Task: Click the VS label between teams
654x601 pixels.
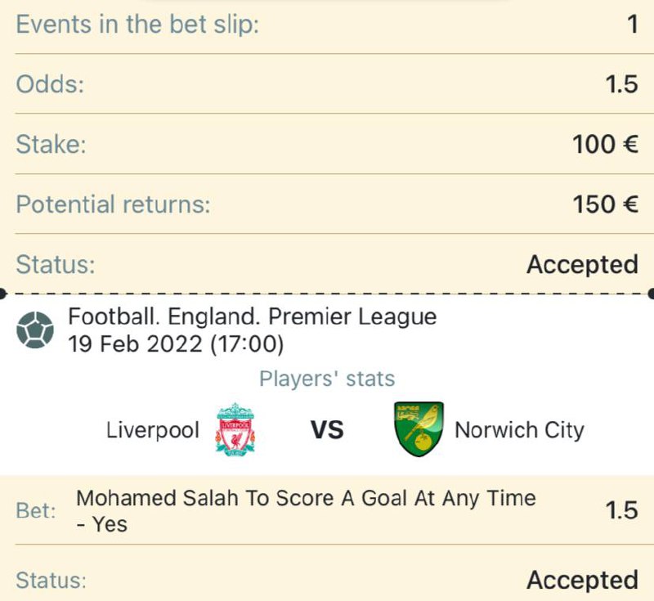Action: coord(328,430)
